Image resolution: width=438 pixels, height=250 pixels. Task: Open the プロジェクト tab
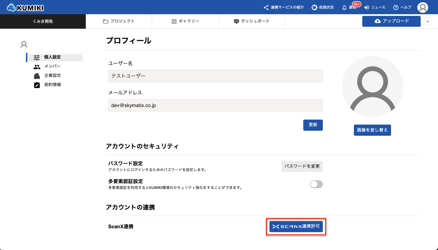coord(119,21)
